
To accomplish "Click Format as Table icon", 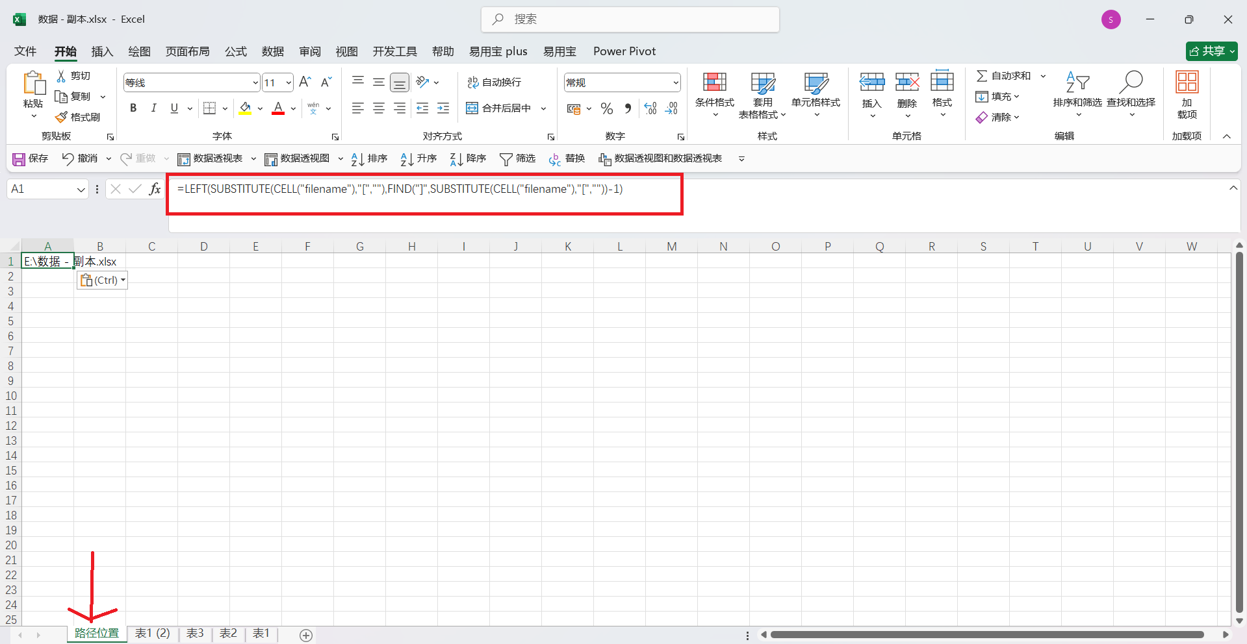I will pyautogui.click(x=763, y=82).
